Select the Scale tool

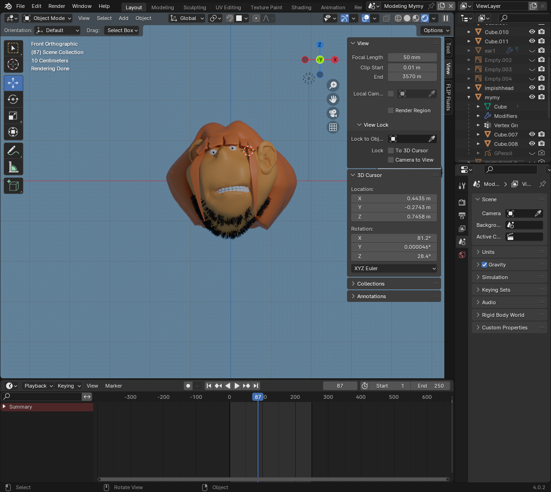click(13, 116)
